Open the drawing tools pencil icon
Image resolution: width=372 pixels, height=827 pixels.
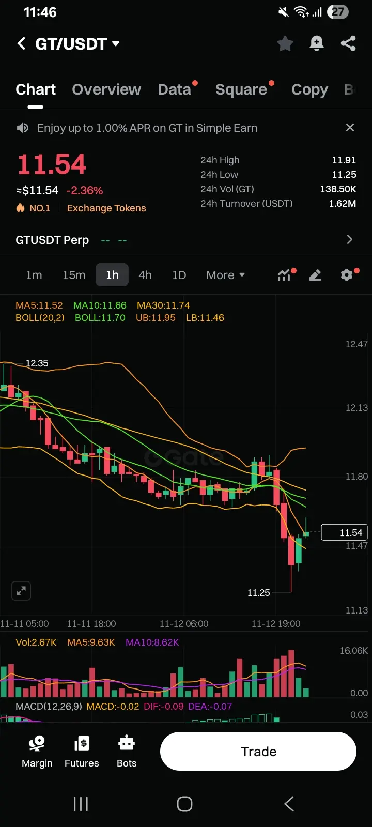315,275
